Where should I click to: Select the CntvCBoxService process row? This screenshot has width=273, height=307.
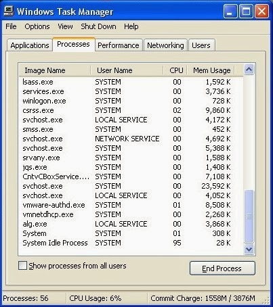click(131, 176)
